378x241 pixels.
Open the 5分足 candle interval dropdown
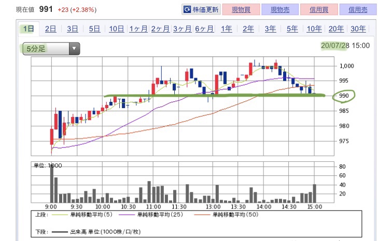pos(51,49)
